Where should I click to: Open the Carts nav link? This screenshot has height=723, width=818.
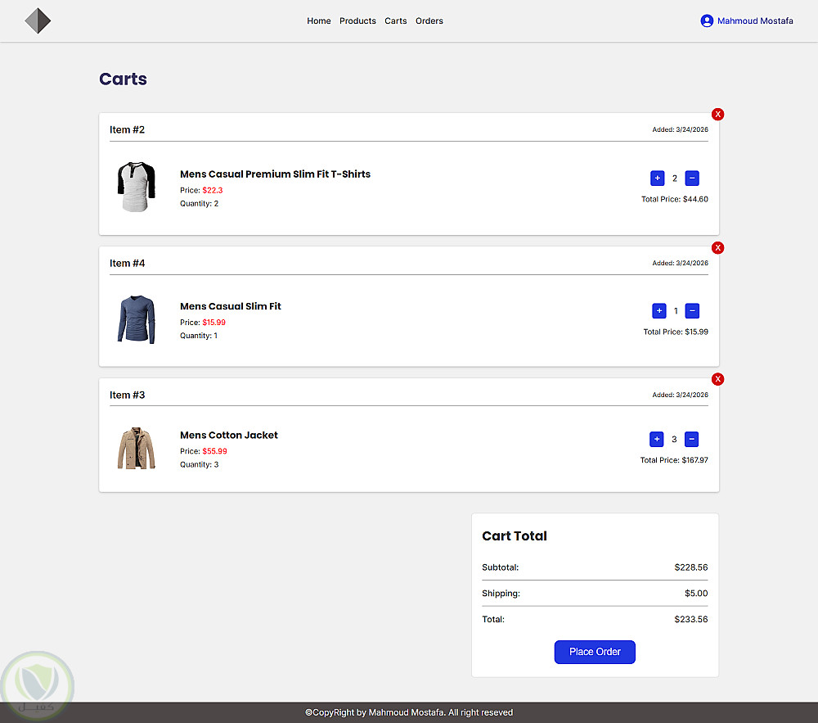pyautogui.click(x=395, y=21)
